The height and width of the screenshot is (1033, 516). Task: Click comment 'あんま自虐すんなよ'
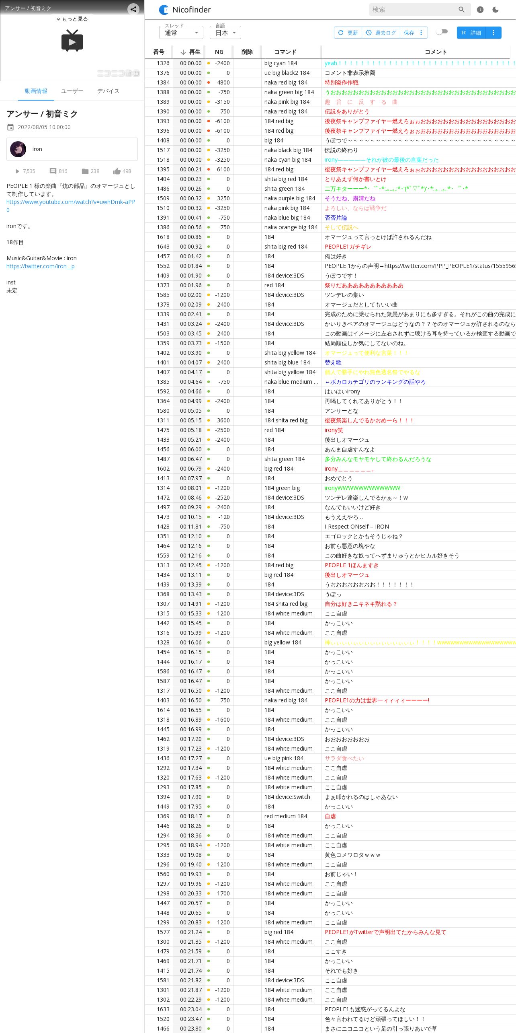coord(350,449)
